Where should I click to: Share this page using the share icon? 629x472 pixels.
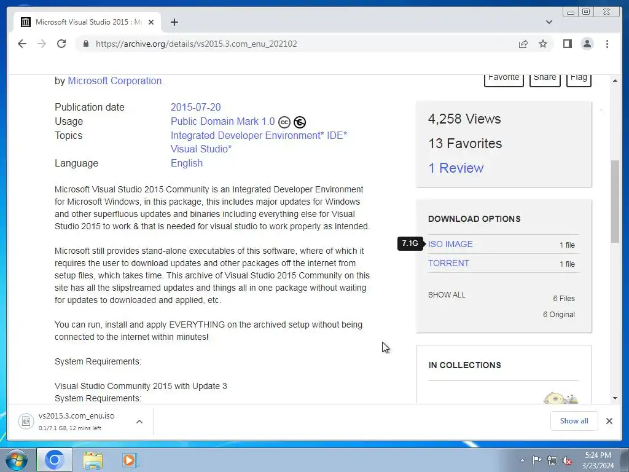pos(523,44)
